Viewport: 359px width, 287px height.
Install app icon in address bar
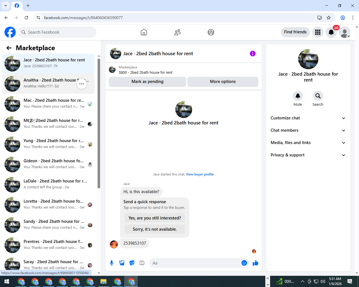click(319, 18)
